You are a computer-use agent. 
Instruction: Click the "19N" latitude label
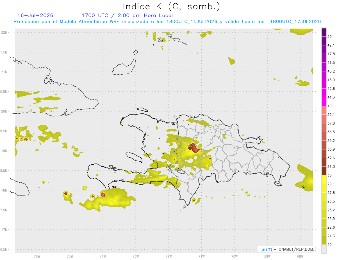point(4,151)
